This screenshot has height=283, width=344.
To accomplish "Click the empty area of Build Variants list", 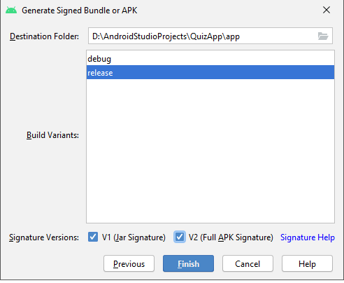I will pyautogui.click(x=210, y=151).
